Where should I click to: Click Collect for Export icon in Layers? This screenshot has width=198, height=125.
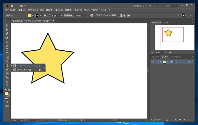click(167, 119)
